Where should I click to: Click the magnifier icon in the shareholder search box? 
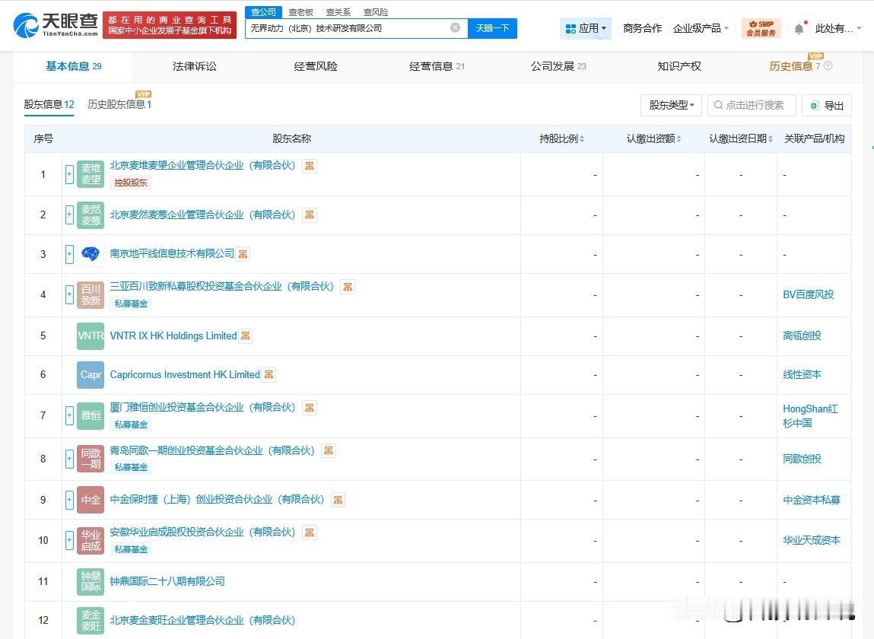pyautogui.click(x=718, y=105)
